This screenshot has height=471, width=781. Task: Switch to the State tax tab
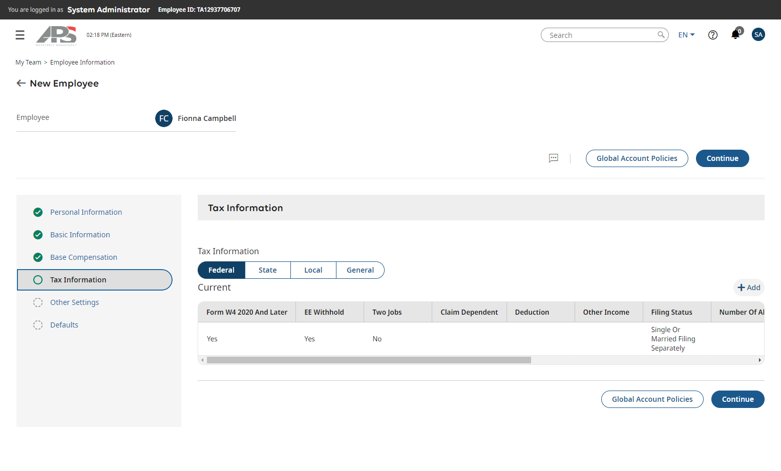(x=268, y=270)
